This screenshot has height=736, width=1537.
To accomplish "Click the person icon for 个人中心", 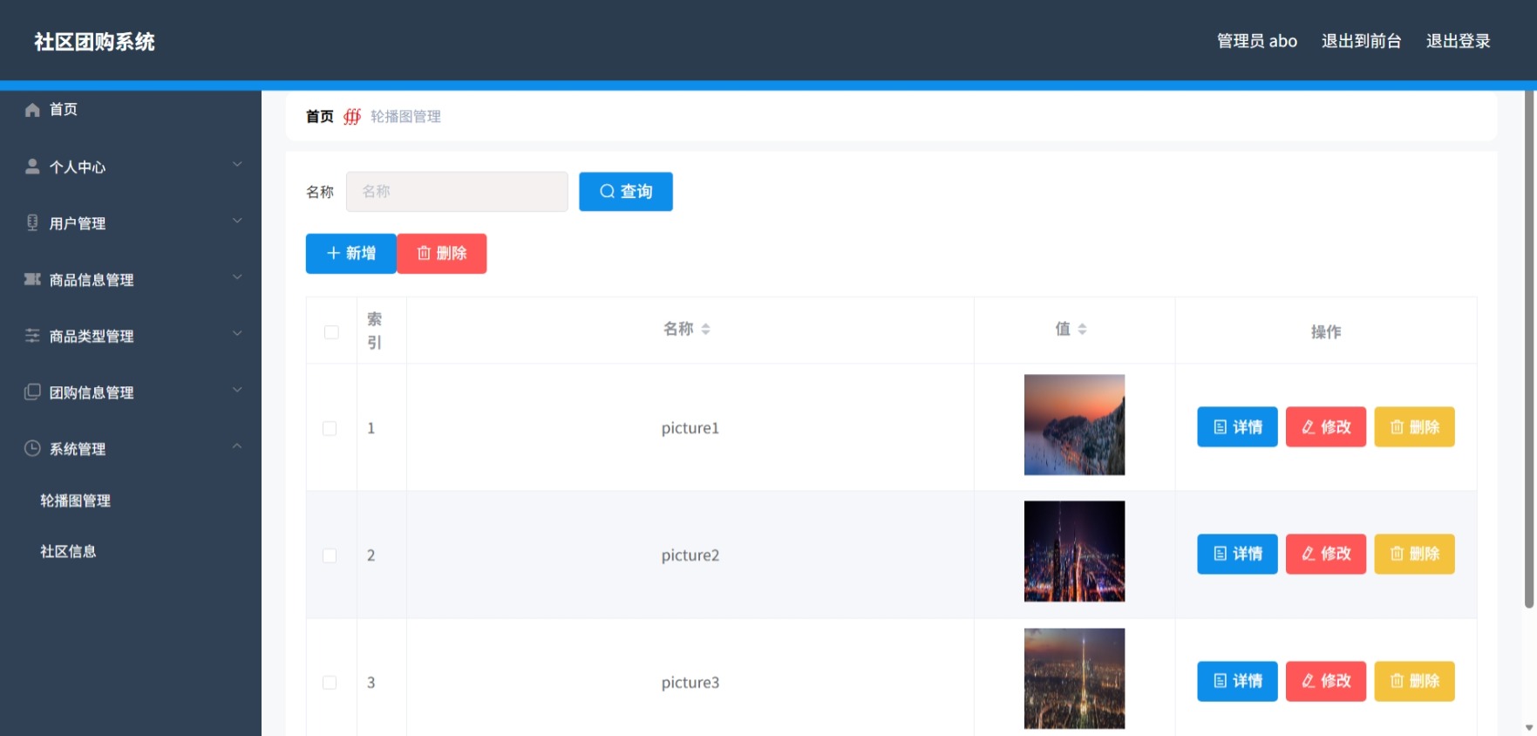I will [x=32, y=166].
